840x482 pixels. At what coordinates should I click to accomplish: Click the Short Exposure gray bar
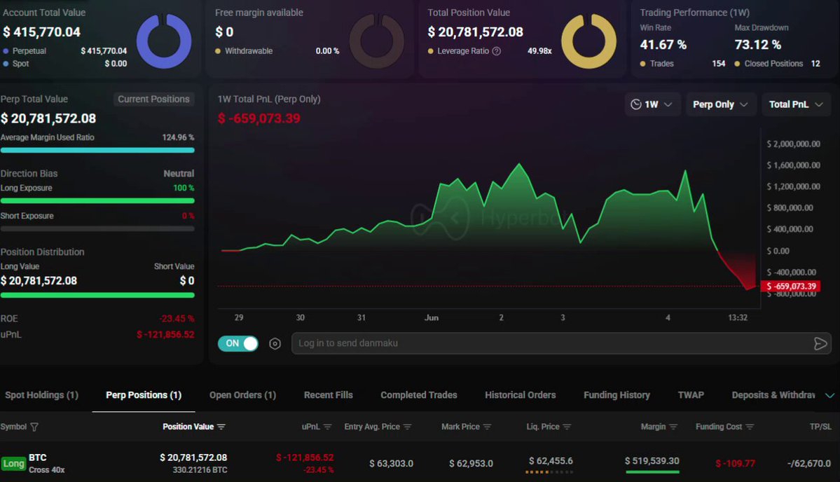97,228
